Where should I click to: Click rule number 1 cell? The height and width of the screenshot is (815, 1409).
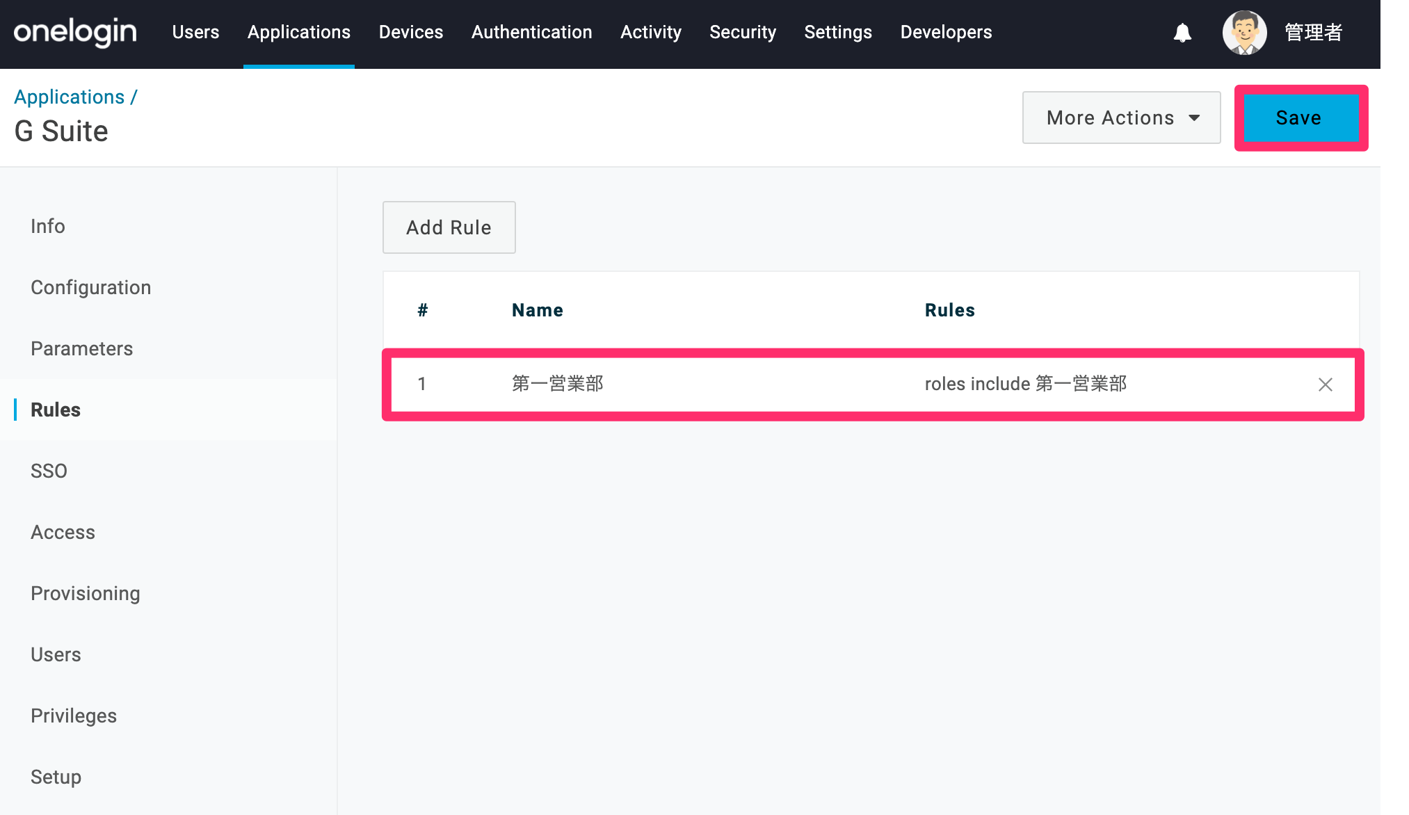pos(421,384)
